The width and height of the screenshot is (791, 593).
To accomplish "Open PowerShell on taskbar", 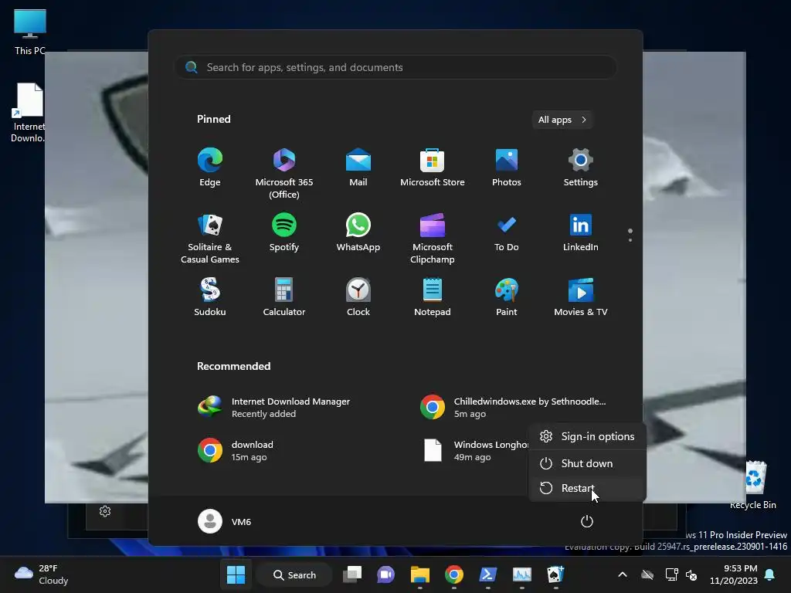I will (488, 574).
